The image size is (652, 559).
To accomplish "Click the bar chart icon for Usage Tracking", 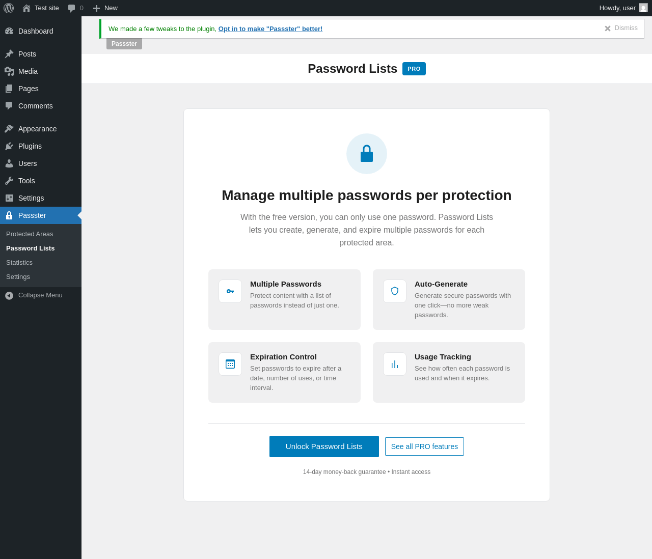I will pos(395,364).
